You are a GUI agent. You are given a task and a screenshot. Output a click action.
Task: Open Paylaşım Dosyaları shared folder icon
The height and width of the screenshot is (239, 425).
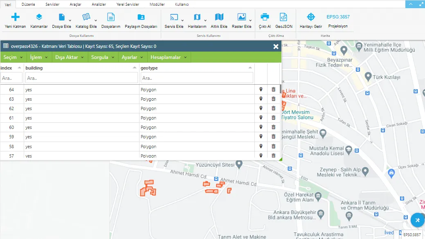(141, 17)
